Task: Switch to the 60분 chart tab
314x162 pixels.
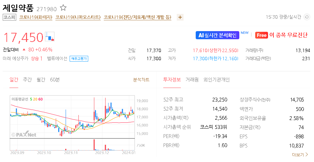Action: (x=55, y=80)
